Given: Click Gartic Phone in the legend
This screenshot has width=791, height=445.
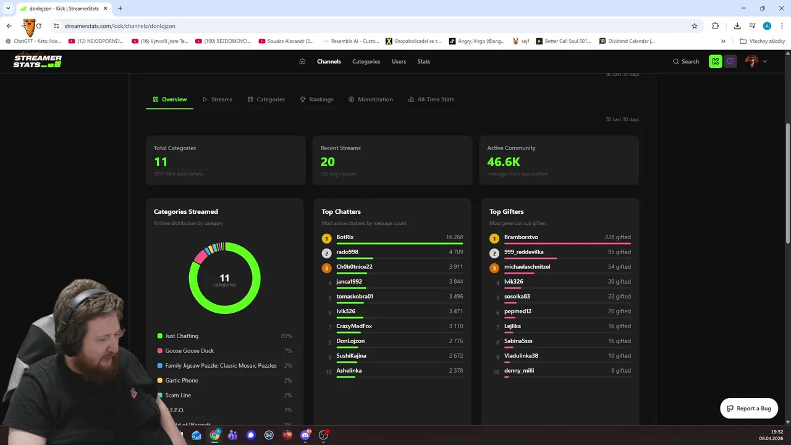Looking at the screenshot, I should (182, 381).
